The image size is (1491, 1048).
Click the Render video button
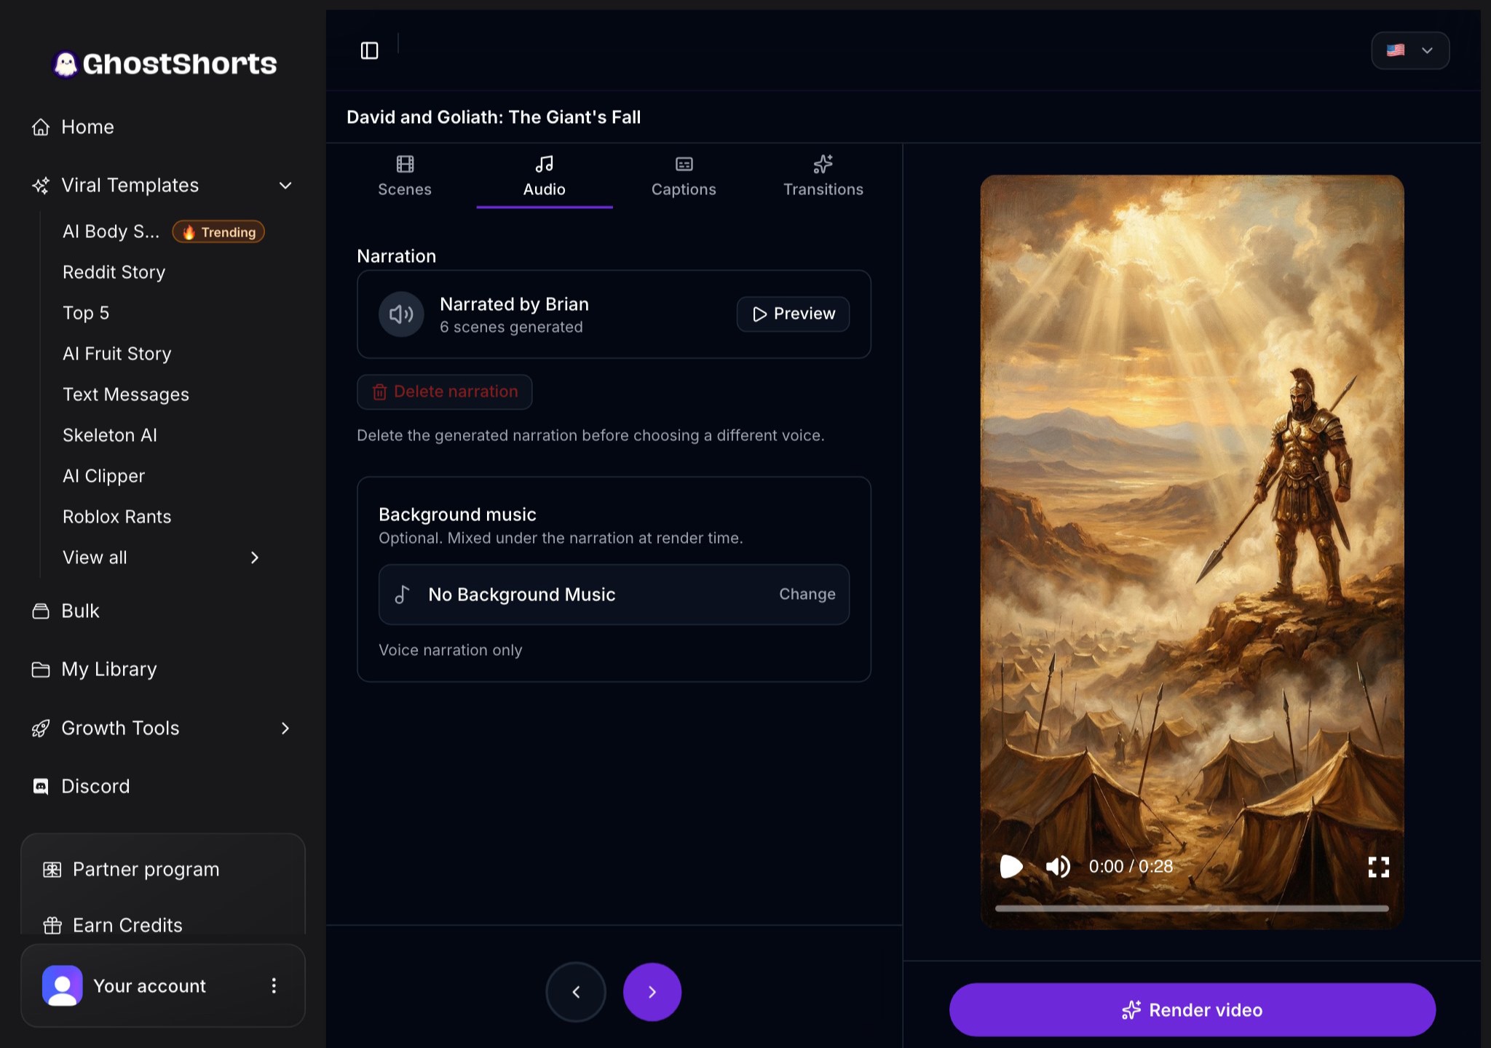(1192, 1009)
